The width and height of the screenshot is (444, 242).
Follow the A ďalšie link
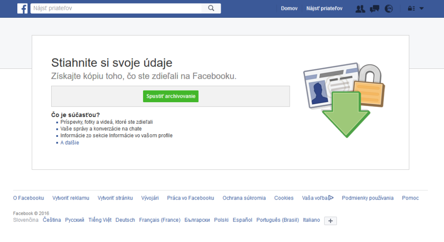click(70, 142)
